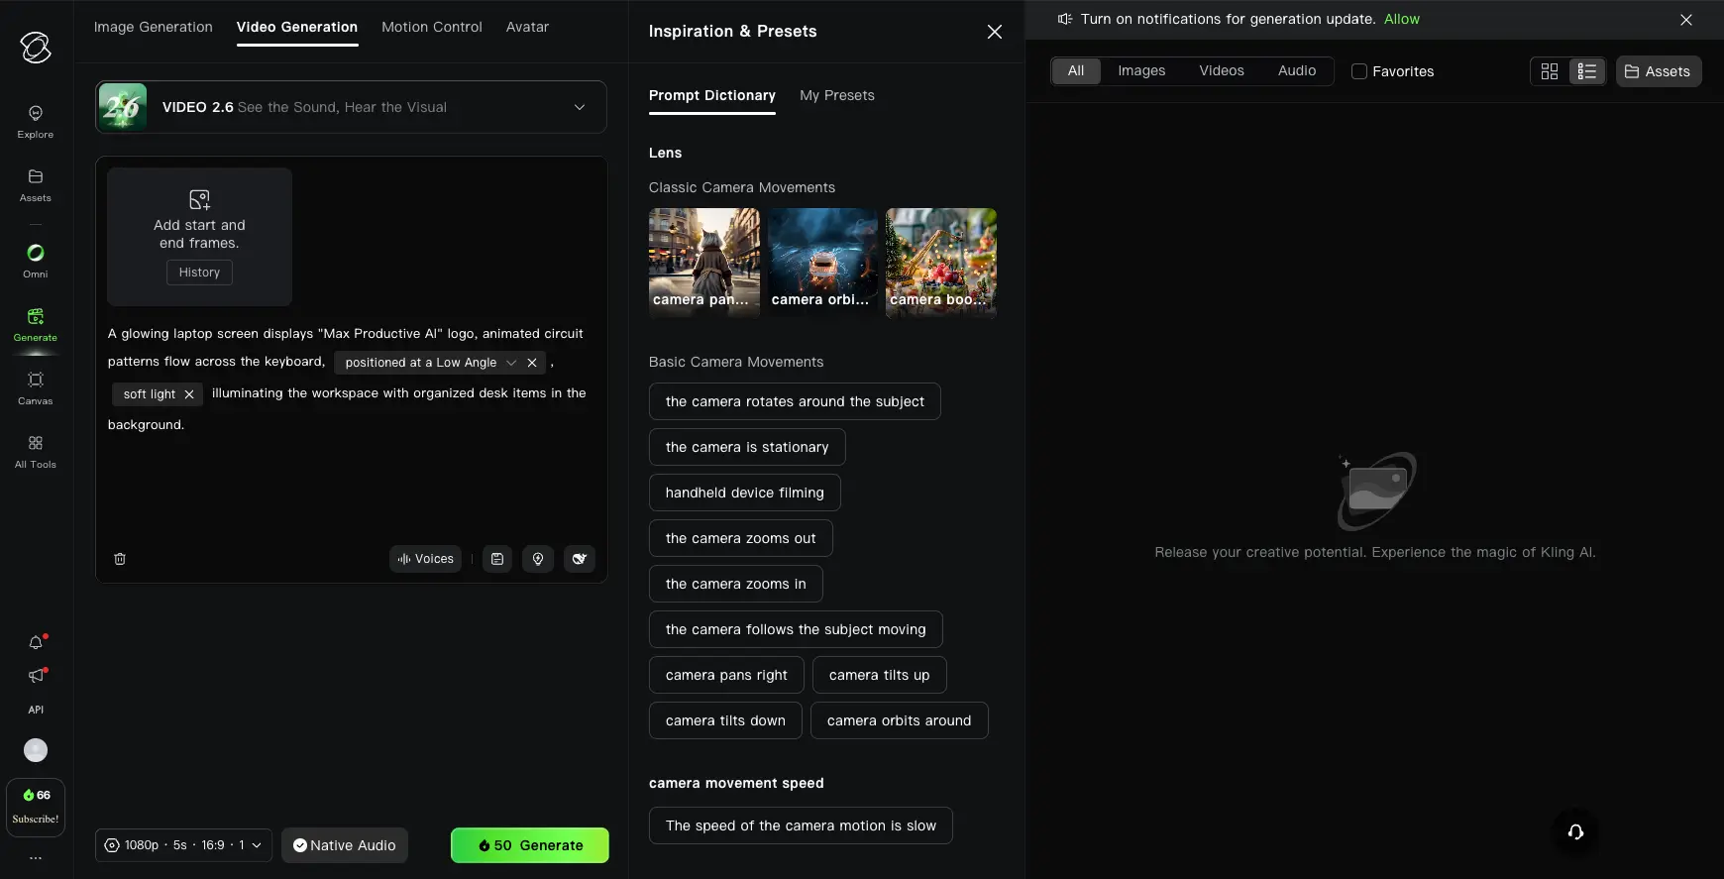Open the announcements megaphone icon

click(36, 676)
